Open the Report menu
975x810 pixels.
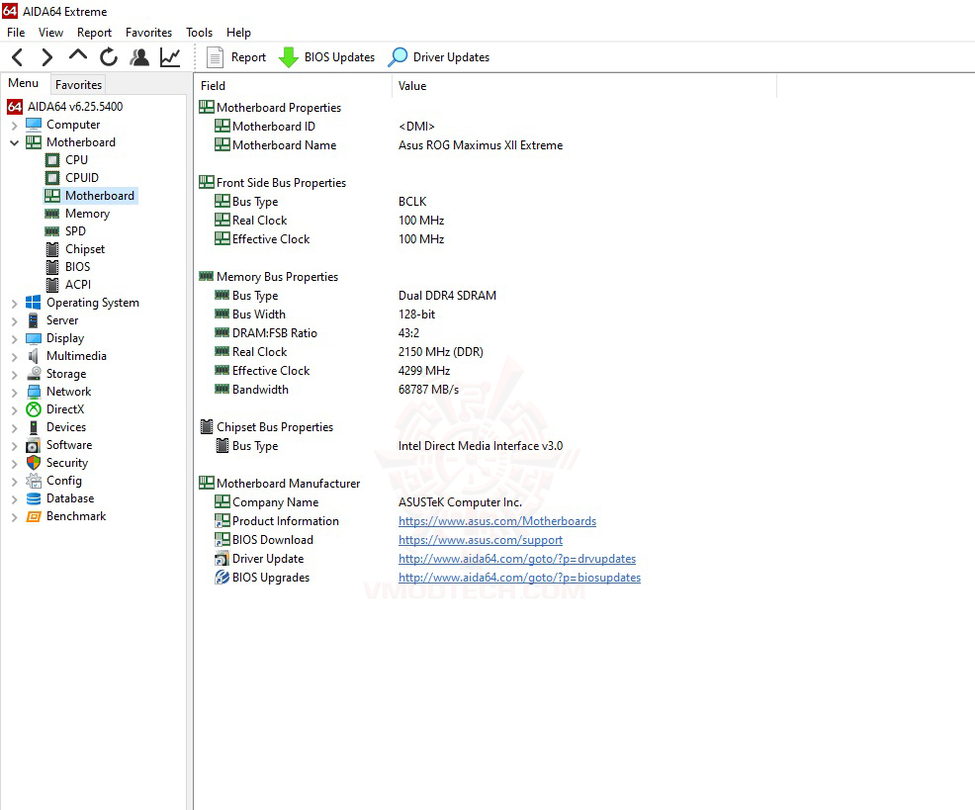tap(94, 33)
